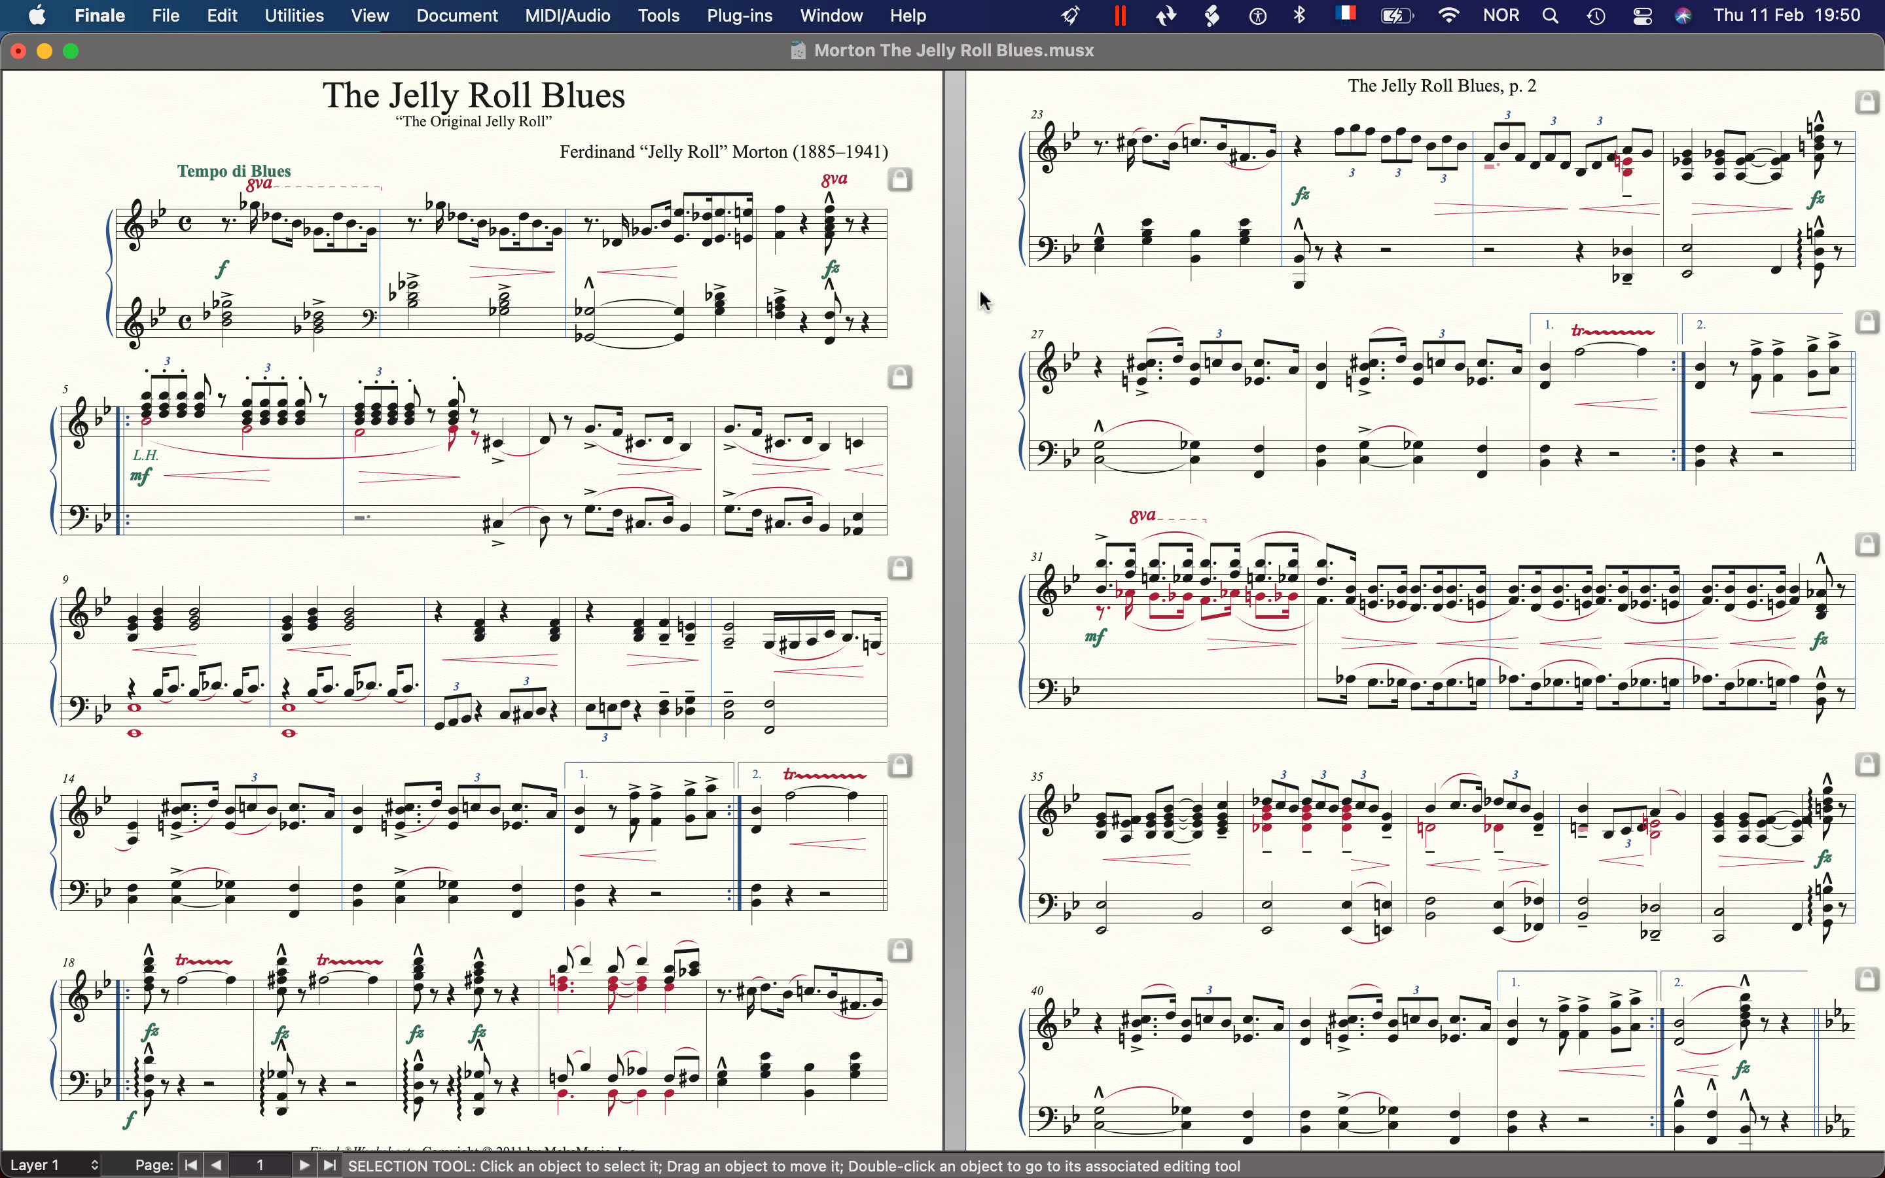Open the Finale application menu
The height and width of the screenshot is (1178, 1885).
click(x=99, y=16)
